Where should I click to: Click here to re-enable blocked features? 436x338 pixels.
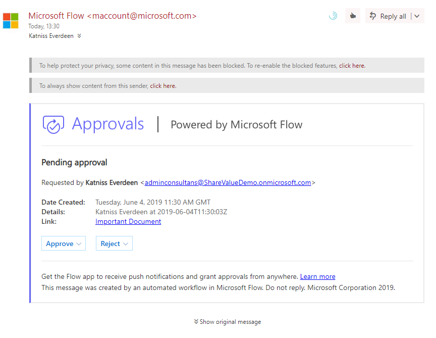point(352,66)
